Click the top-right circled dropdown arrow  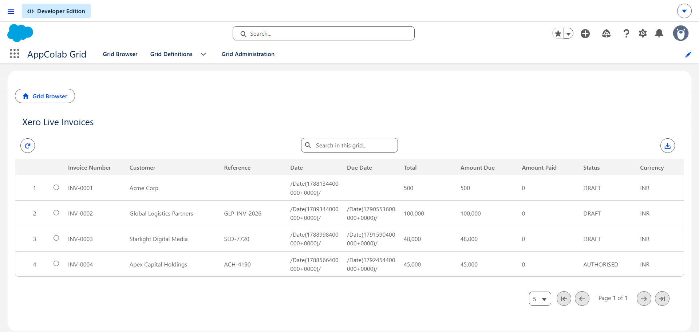pyautogui.click(x=684, y=11)
